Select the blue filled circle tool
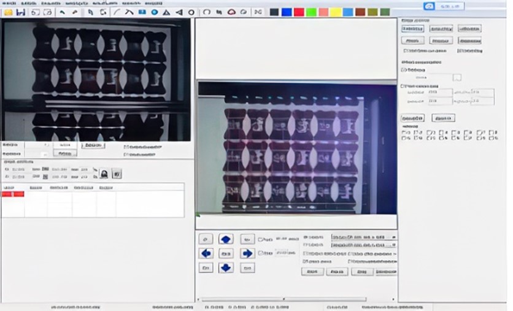513x311 pixels. point(154,12)
